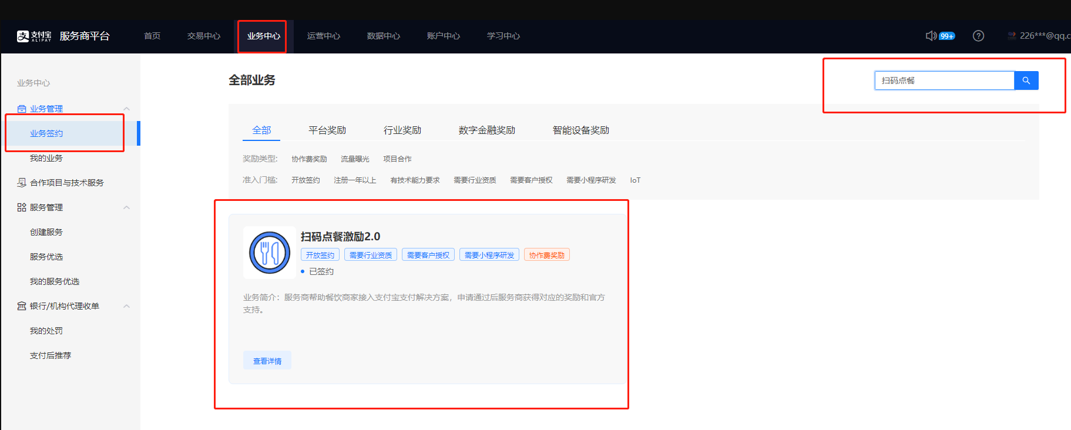Click the search field containing 扫码点餐
The height and width of the screenshot is (430, 1071).
(x=945, y=80)
